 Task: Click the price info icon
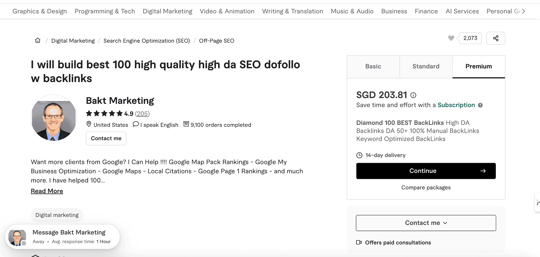[413, 95]
